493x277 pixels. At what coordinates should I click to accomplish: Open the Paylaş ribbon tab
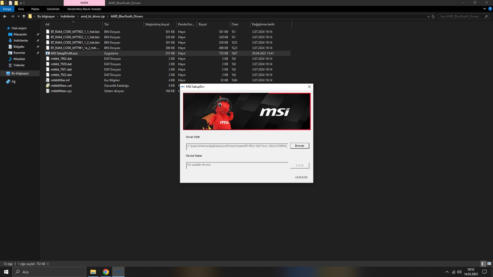(x=35, y=9)
